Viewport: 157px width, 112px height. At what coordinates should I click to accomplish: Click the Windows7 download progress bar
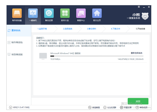click(97, 56)
